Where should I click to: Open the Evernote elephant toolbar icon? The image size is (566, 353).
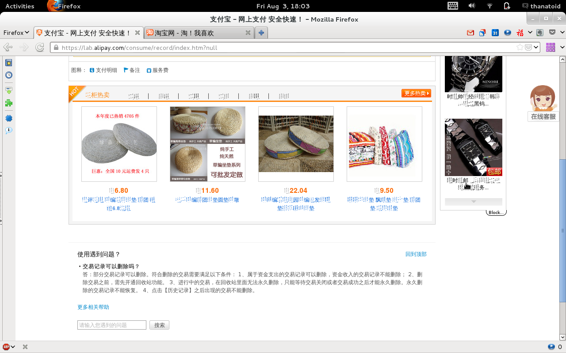coord(540,33)
